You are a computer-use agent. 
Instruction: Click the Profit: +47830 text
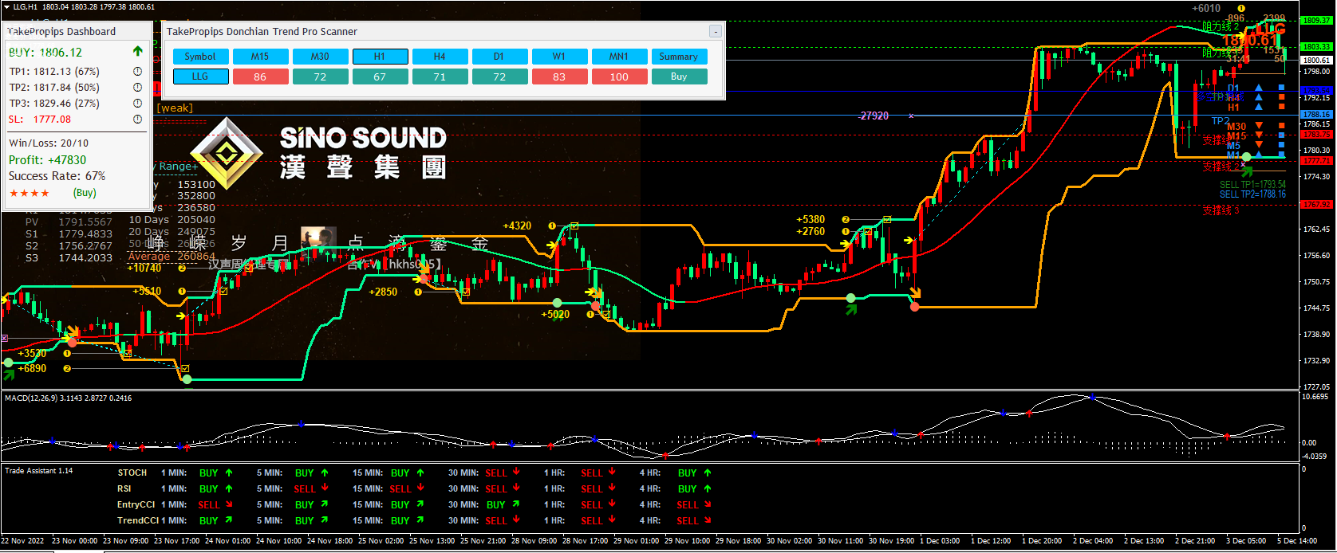point(47,159)
